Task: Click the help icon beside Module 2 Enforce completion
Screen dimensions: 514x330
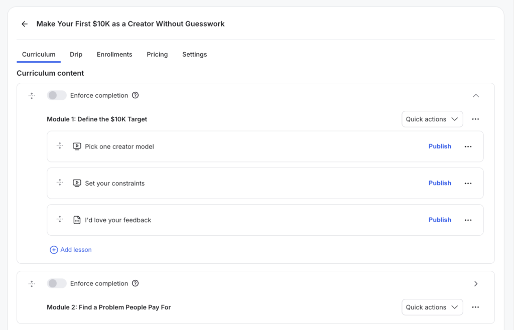Action: click(x=136, y=283)
